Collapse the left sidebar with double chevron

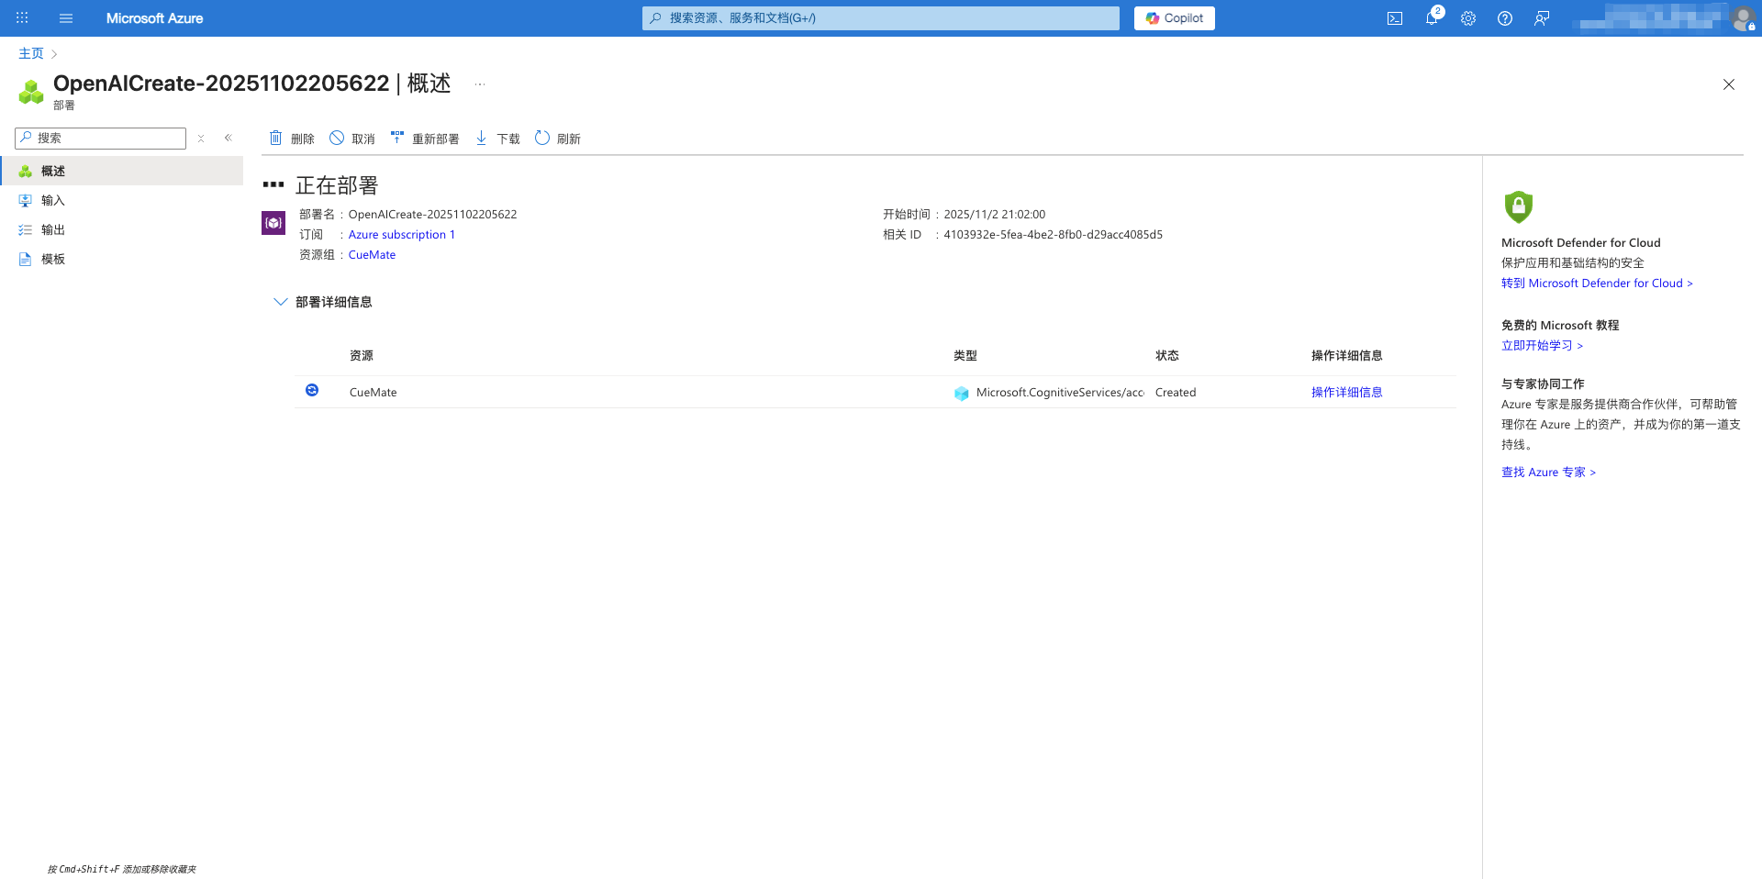(x=228, y=138)
